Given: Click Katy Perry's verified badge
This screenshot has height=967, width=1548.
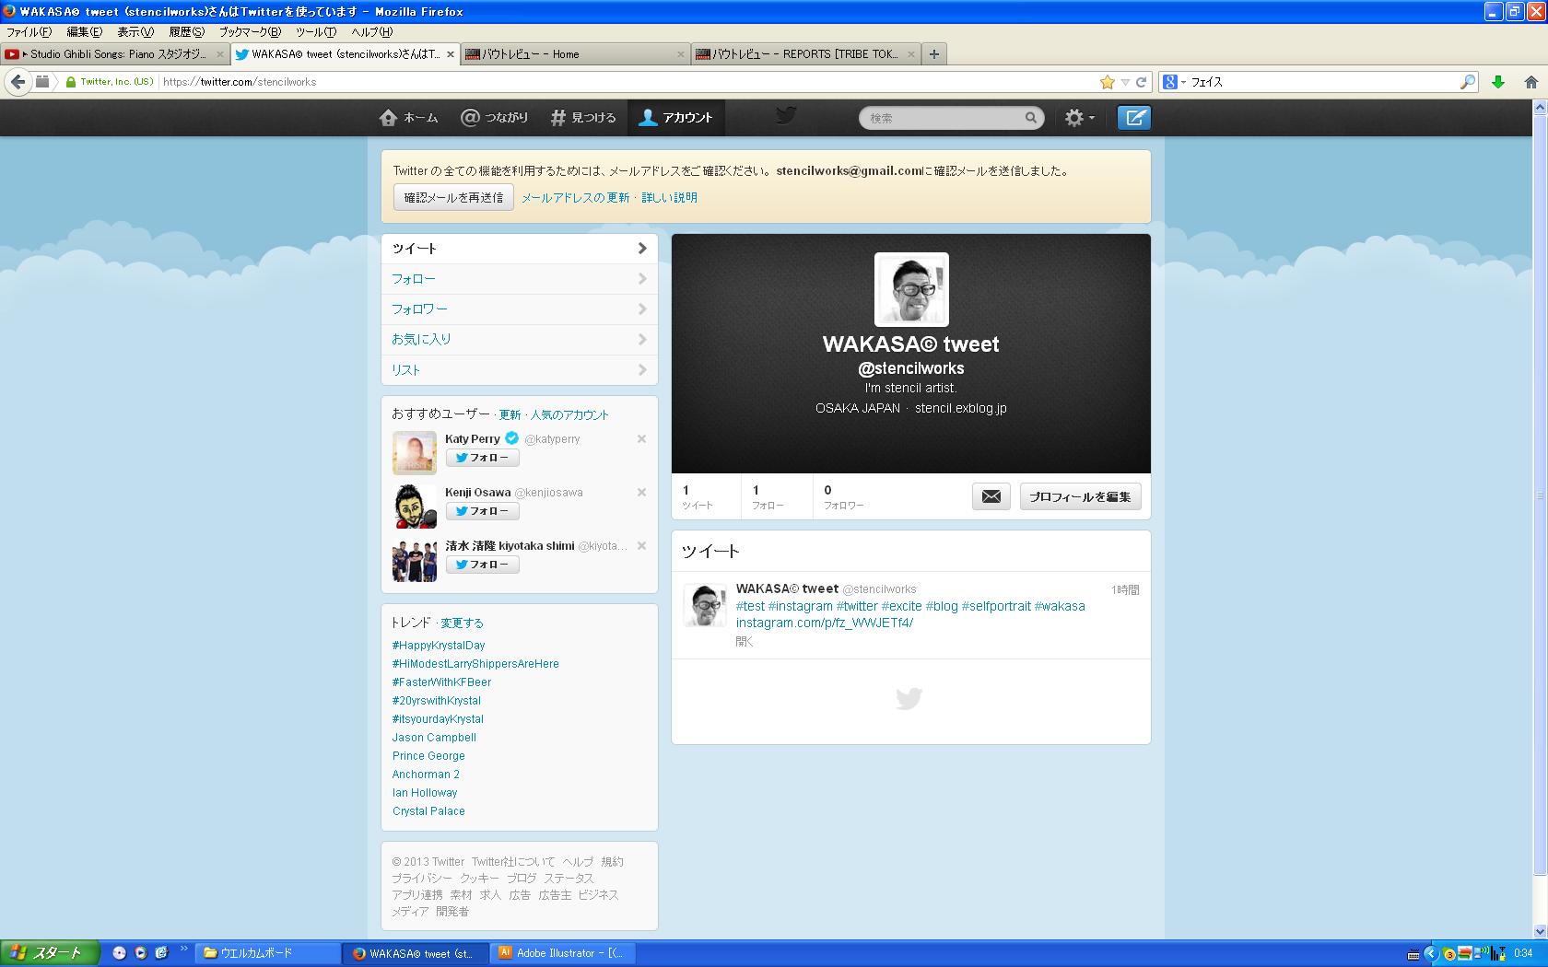Looking at the screenshot, I should click(x=511, y=438).
